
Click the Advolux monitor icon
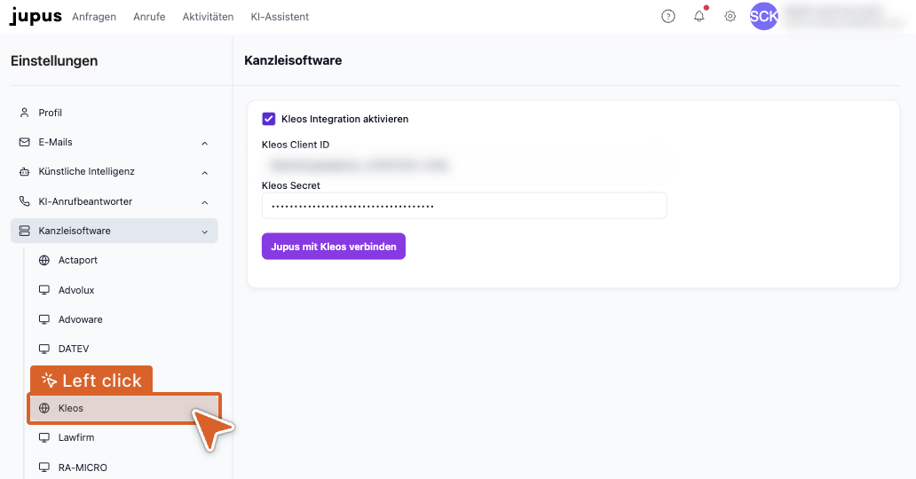(44, 290)
